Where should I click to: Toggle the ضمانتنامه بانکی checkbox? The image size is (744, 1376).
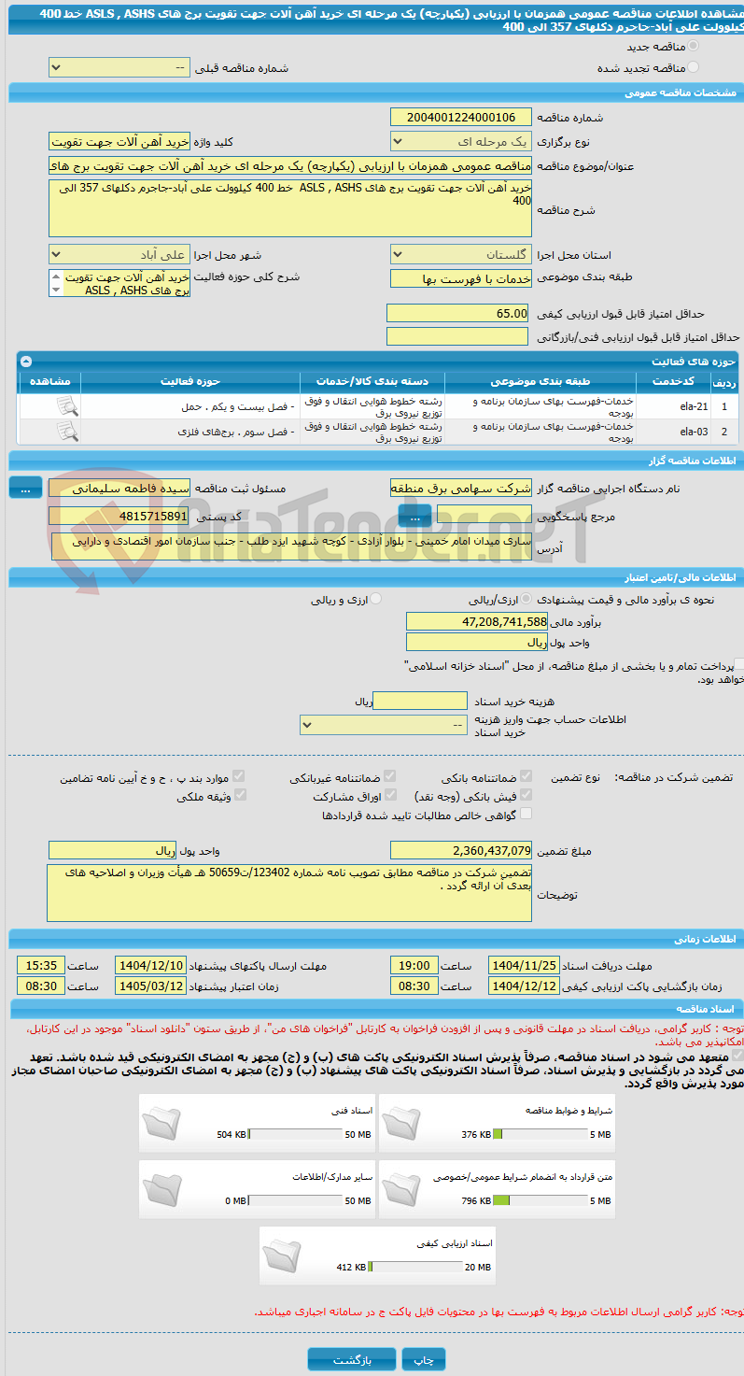coord(526,777)
